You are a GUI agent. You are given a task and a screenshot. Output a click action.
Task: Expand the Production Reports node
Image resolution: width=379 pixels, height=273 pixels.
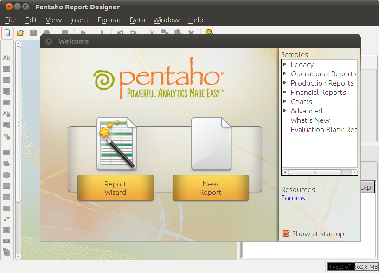[285, 83]
